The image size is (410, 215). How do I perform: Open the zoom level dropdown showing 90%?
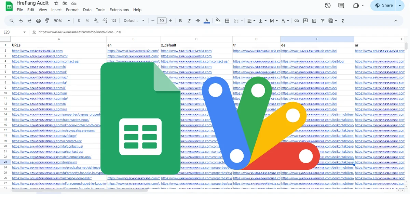click(x=61, y=21)
